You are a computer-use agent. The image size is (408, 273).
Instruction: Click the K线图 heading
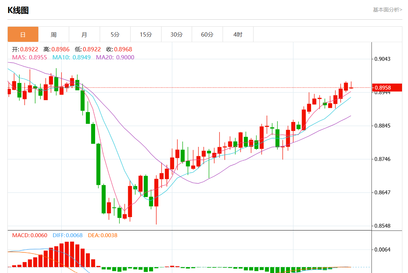18,11
